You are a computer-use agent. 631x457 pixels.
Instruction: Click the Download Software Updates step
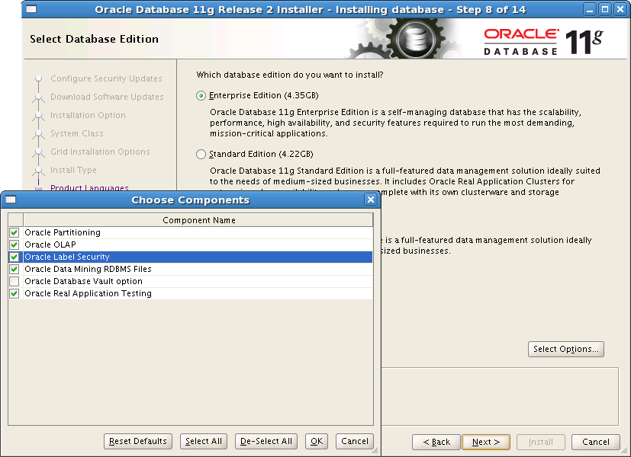tap(107, 97)
